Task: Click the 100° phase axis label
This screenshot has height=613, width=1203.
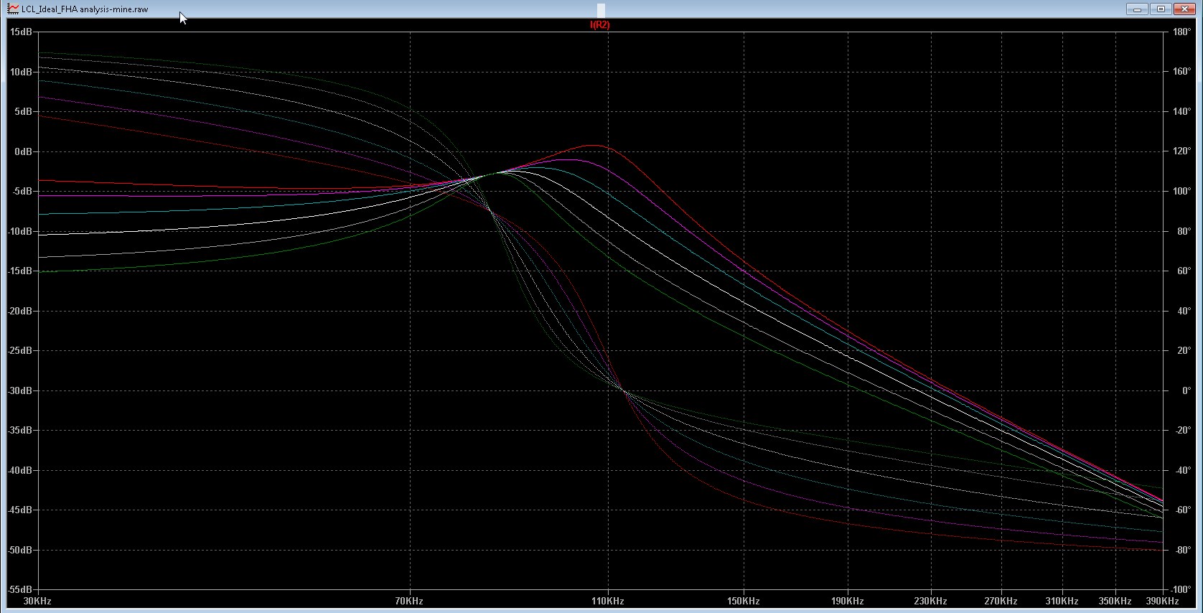Action: 1181,192
